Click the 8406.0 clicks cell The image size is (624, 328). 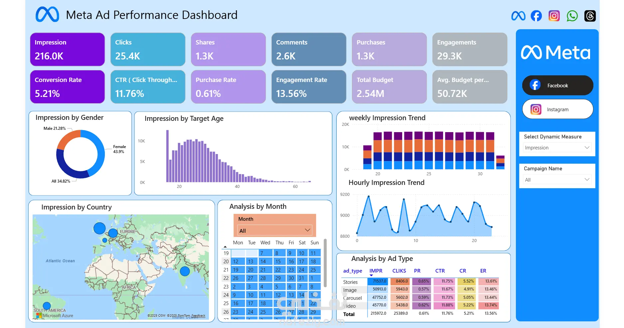(400, 281)
